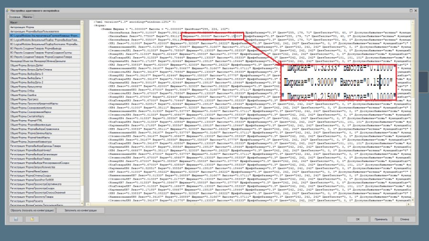Click layout list scrollbar down arrow
The height and width of the screenshot is (241, 429).
[x=82, y=203]
